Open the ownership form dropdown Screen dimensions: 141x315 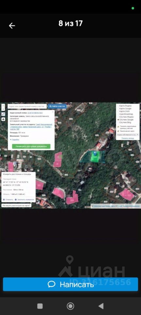(x=128, y=135)
